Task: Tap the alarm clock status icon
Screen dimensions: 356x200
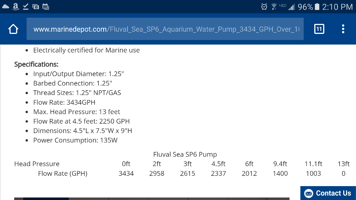Action: 264,7
